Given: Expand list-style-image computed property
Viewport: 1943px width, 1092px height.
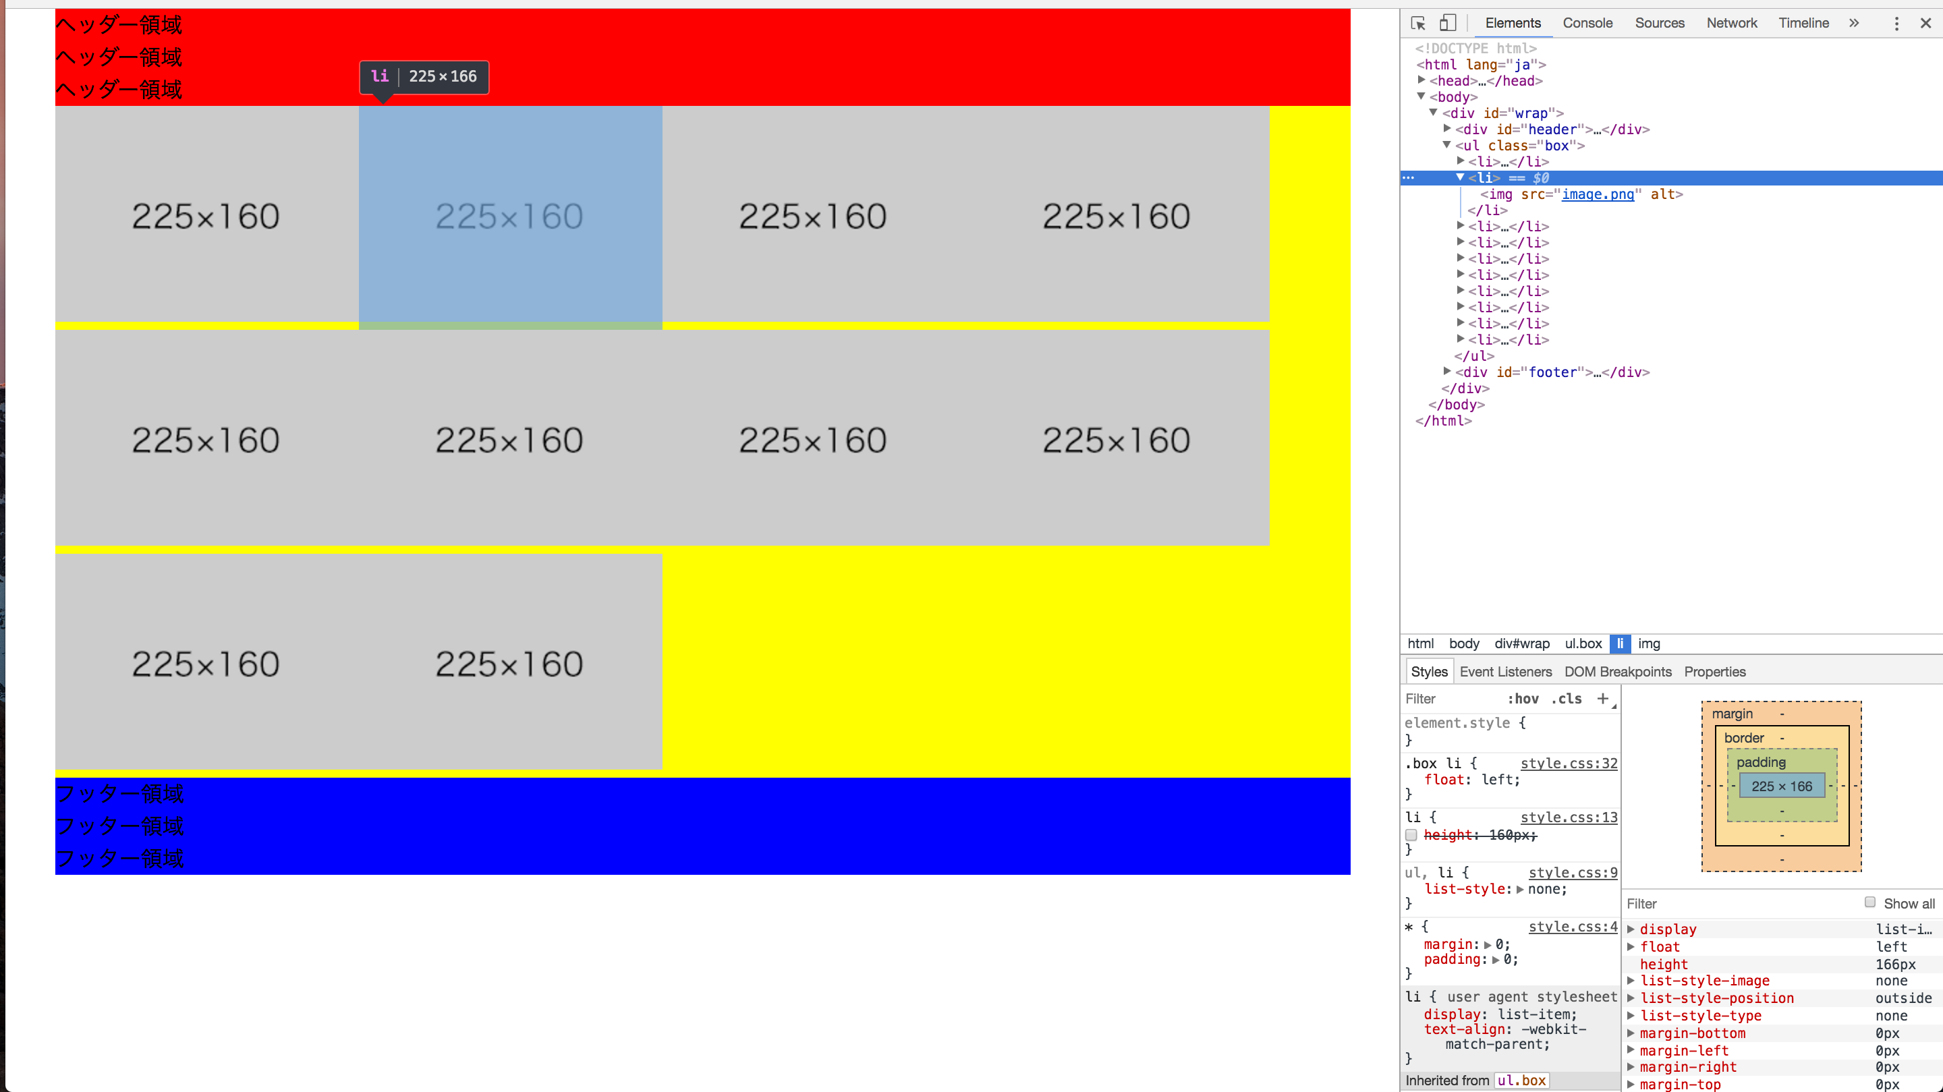Looking at the screenshot, I should coord(1631,981).
